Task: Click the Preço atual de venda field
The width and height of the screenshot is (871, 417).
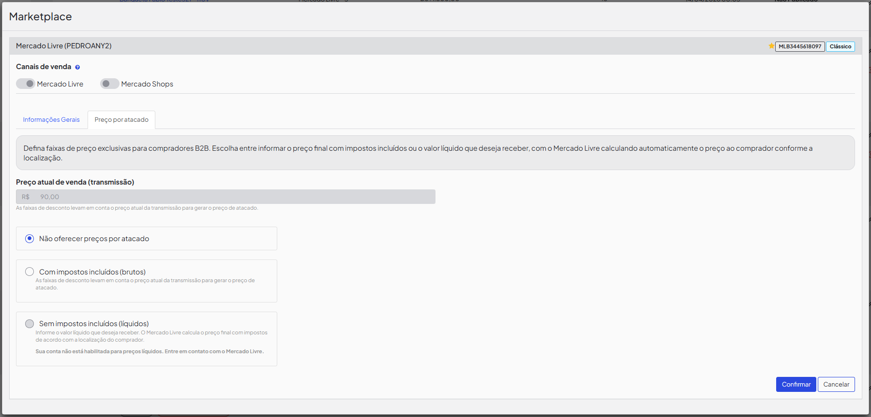Action: pyautogui.click(x=225, y=197)
